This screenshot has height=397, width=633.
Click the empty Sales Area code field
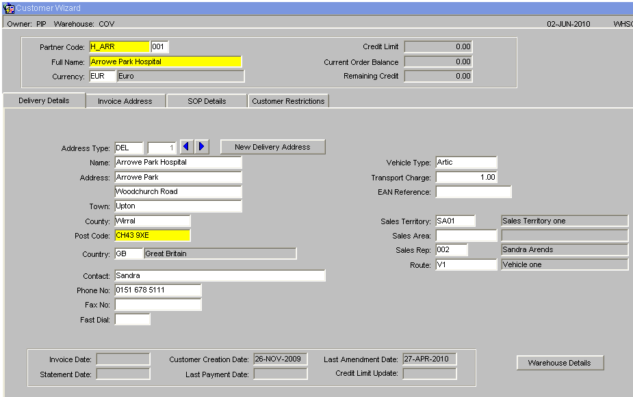(466, 235)
